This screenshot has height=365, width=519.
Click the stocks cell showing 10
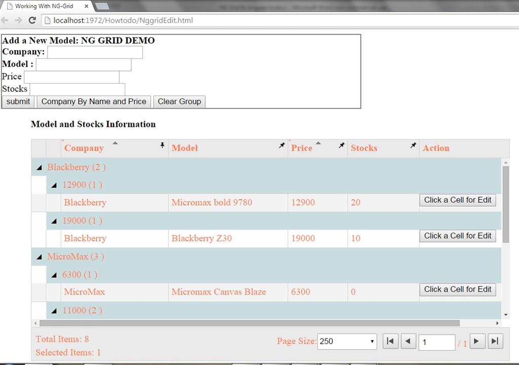(383, 238)
